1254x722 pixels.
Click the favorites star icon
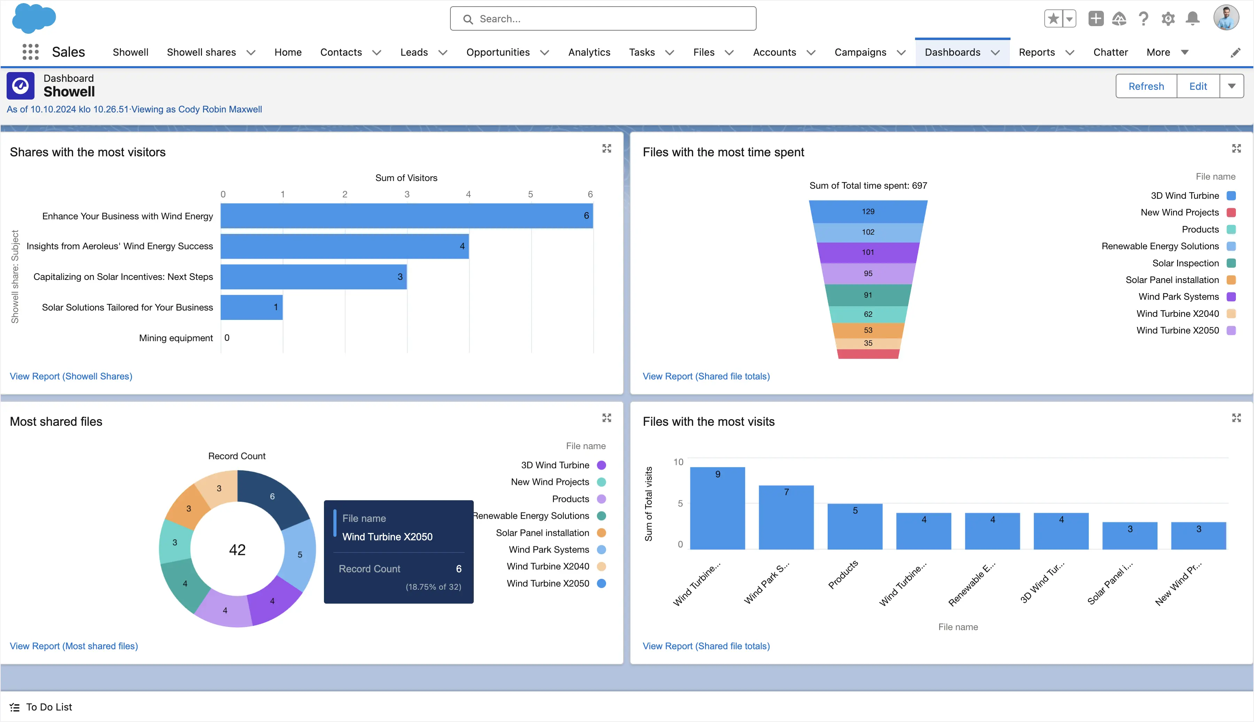[1053, 19]
